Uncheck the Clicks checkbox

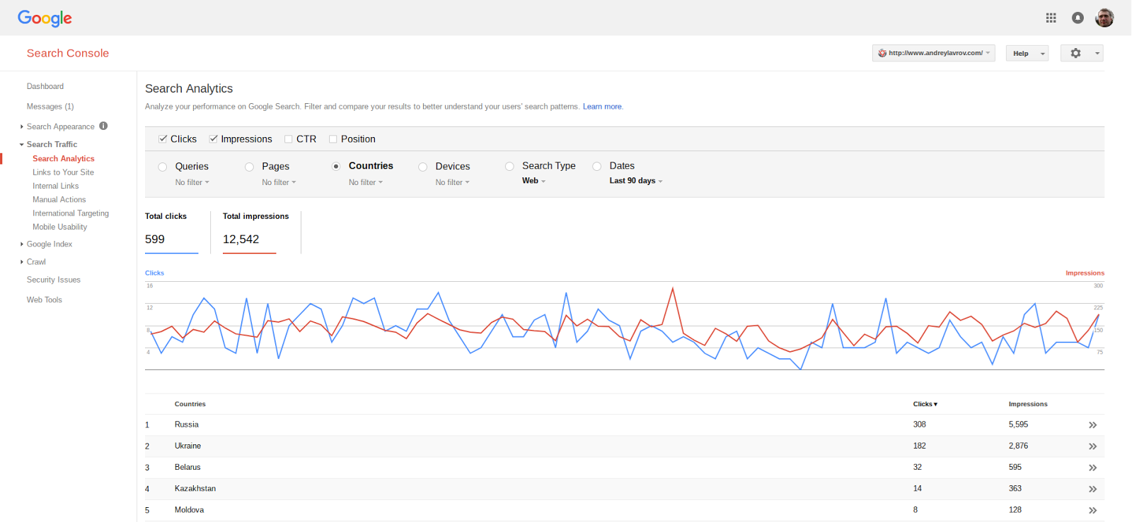click(163, 139)
